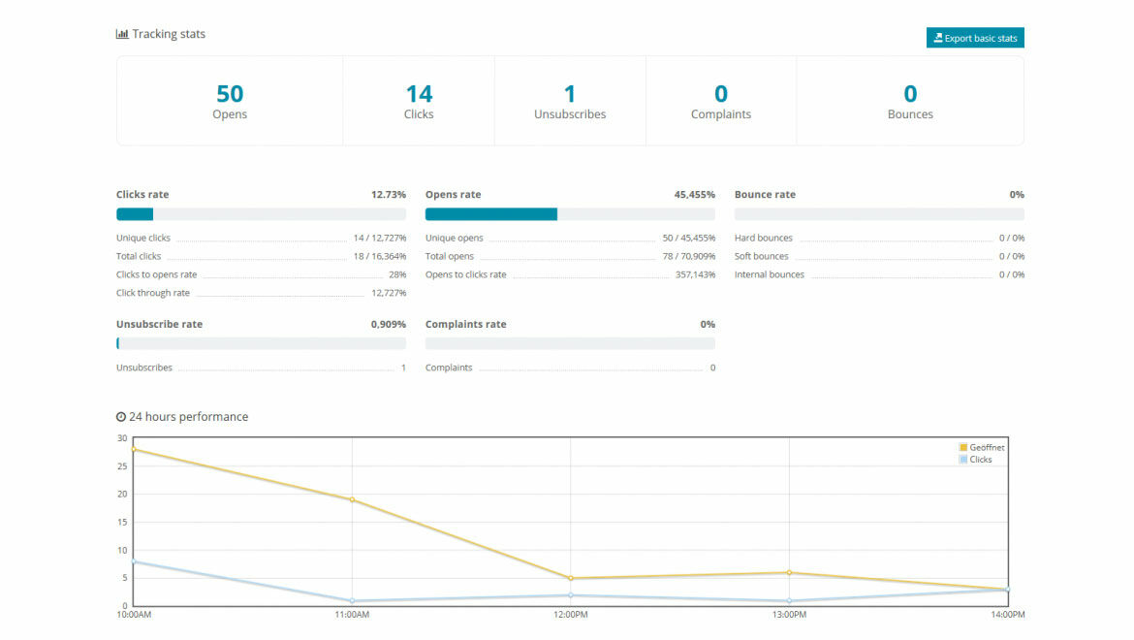
Task: Click the "Complaints rate" heading
Action: coord(466,324)
